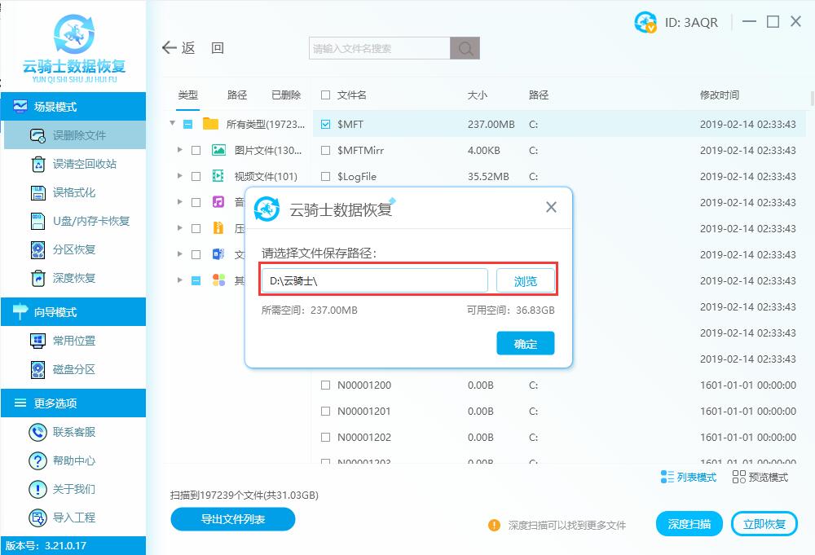The width and height of the screenshot is (815, 555).
Task: Expand the document files tree node
Action: pyautogui.click(x=180, y=253)
